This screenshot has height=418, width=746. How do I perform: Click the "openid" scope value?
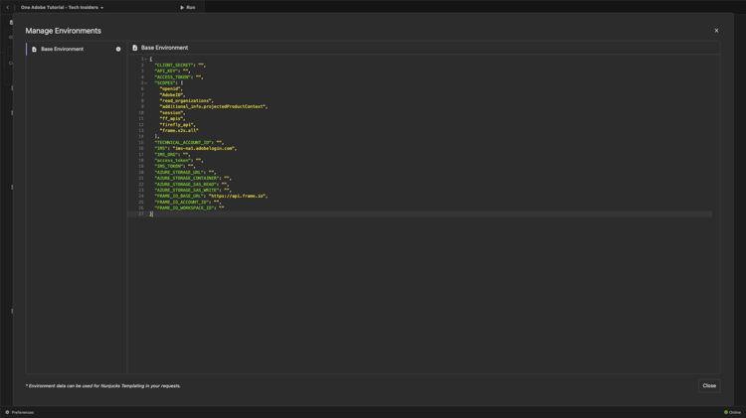tap(170, 88)
